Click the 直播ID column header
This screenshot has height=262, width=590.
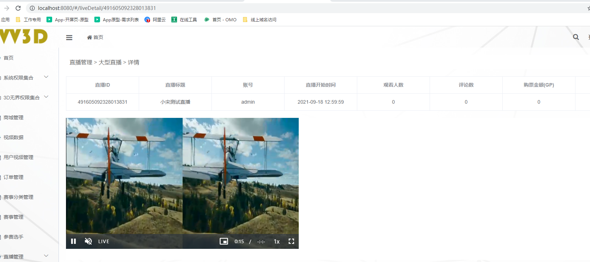pos(103,85)
